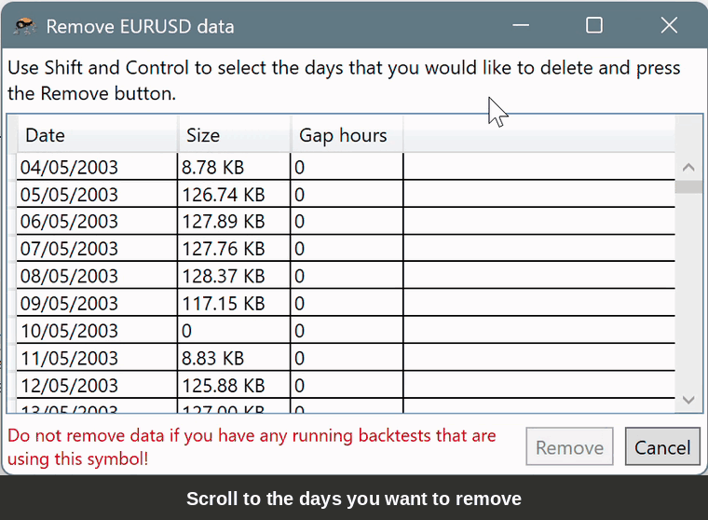Click the greyed-out Remove button
Image resolution: width=708 pixels, height=520 pixels.
(x=569, y=446)
